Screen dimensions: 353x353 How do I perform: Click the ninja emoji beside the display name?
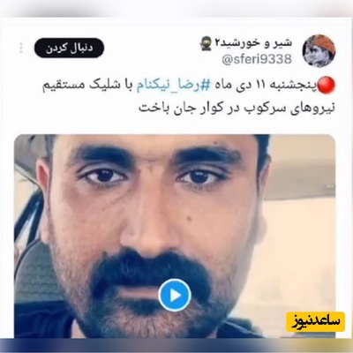pyautogui.click(x=207, y=44)
